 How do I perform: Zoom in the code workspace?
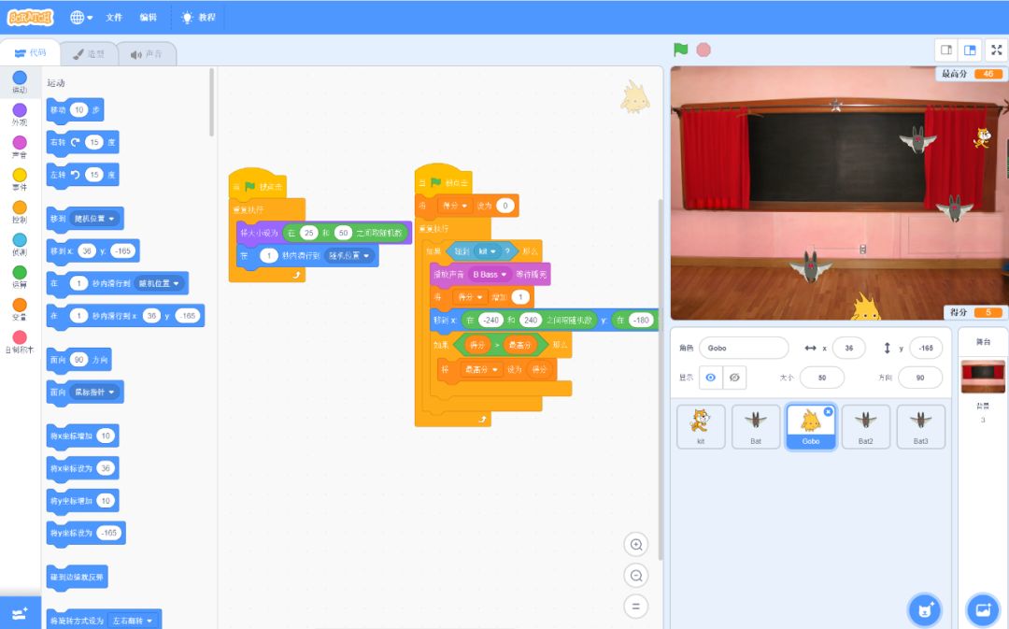pos(636,545)
